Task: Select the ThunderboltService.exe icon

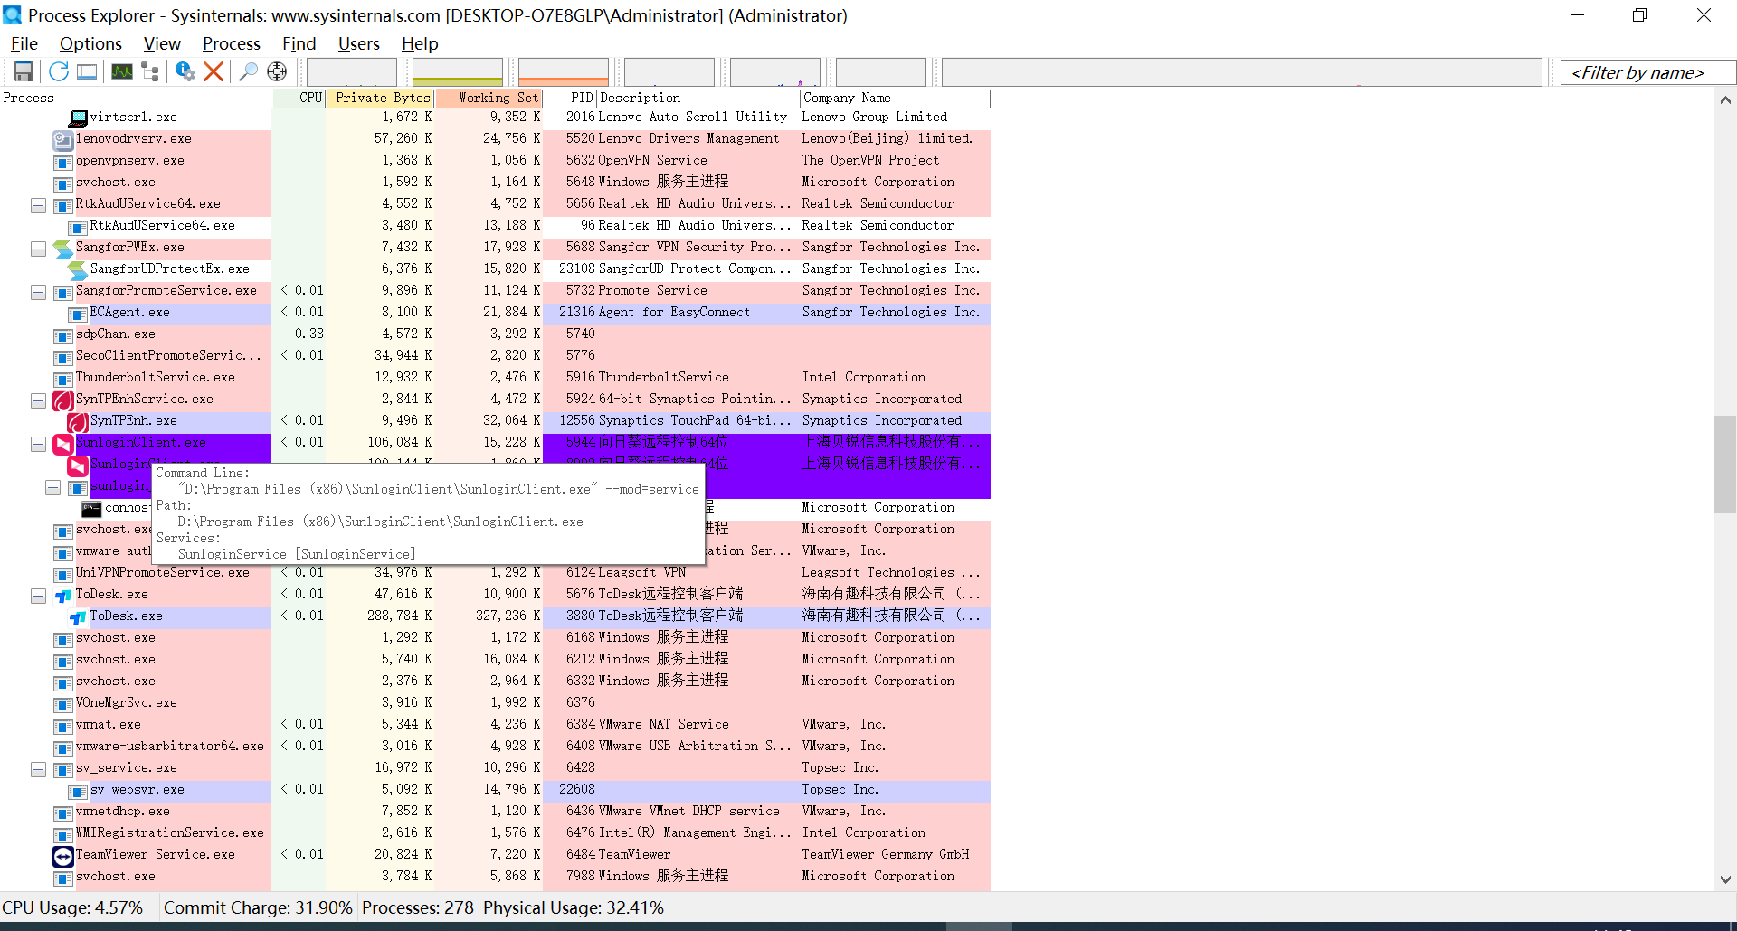Action: click(63, 379)
